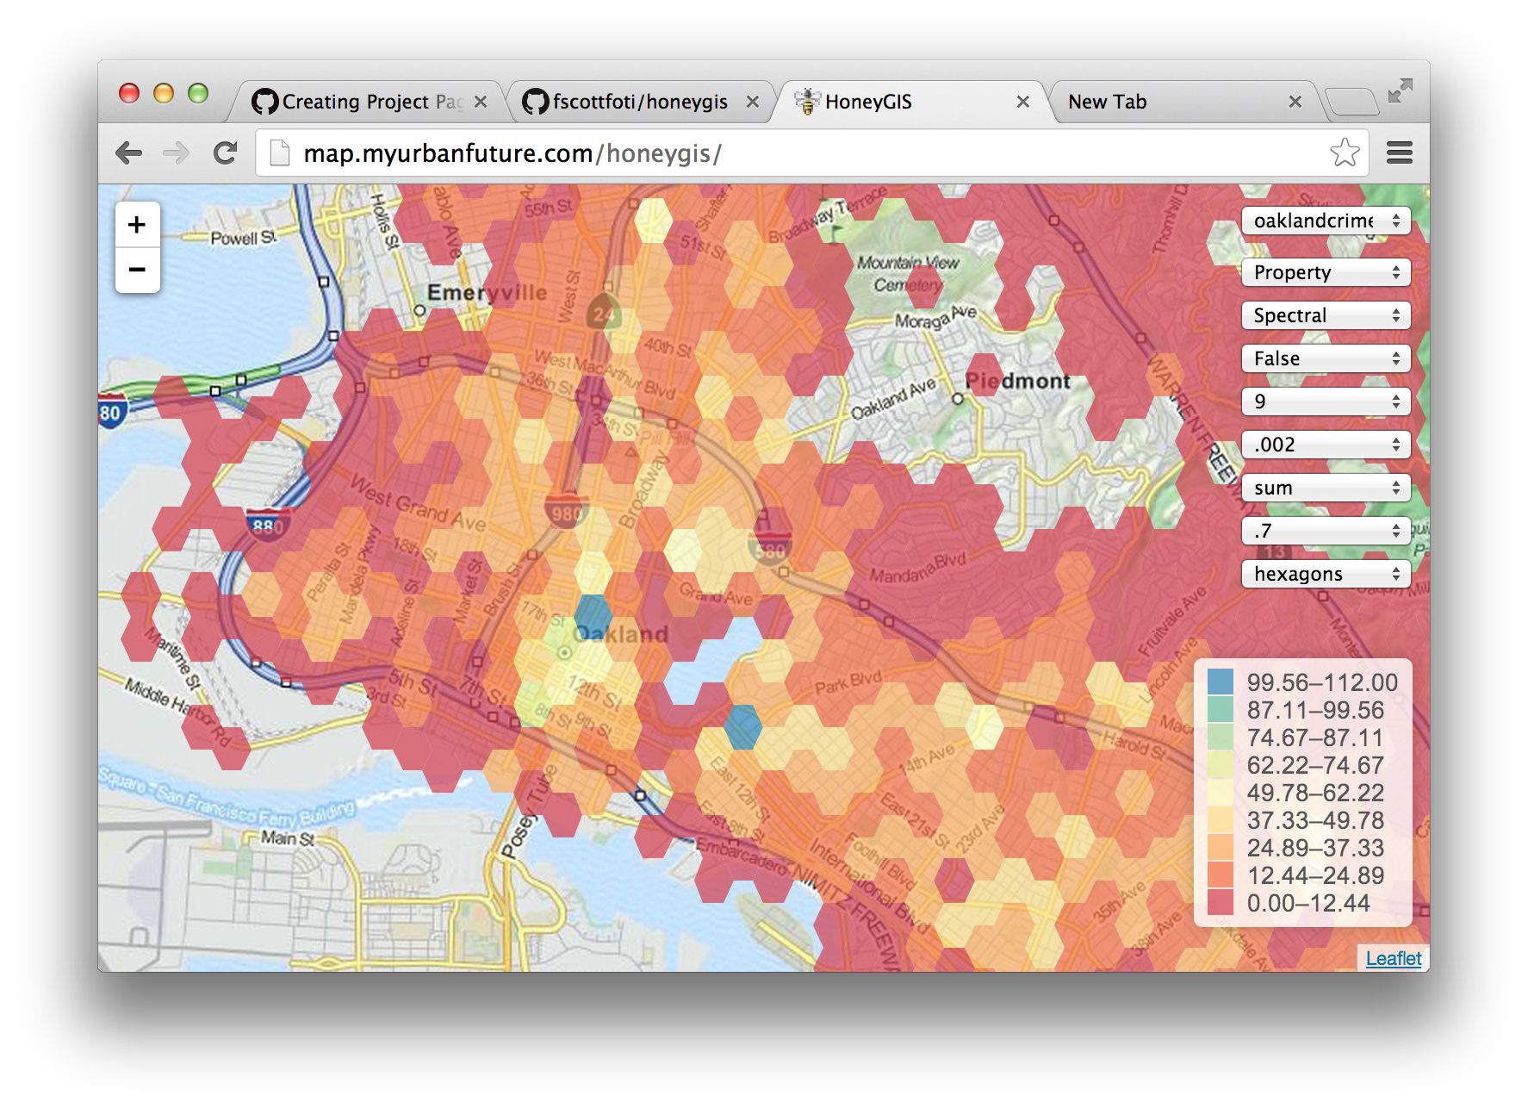
Task: Click the forward navigation arrow
Action: [177, 153]
